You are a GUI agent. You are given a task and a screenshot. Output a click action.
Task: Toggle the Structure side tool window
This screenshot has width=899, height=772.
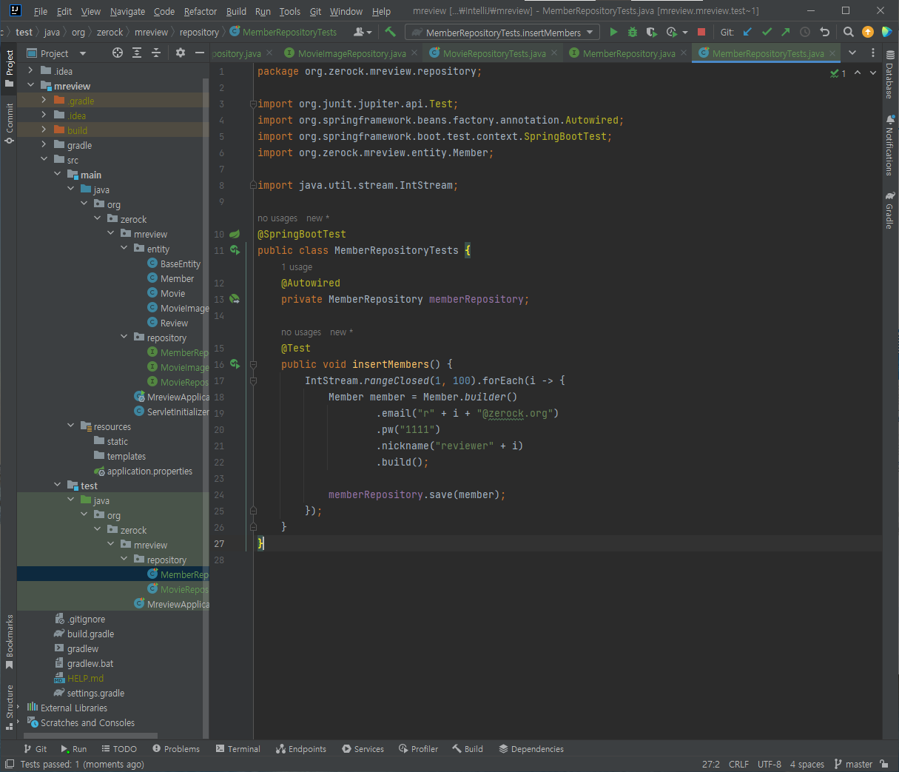(x=9, y=707)
